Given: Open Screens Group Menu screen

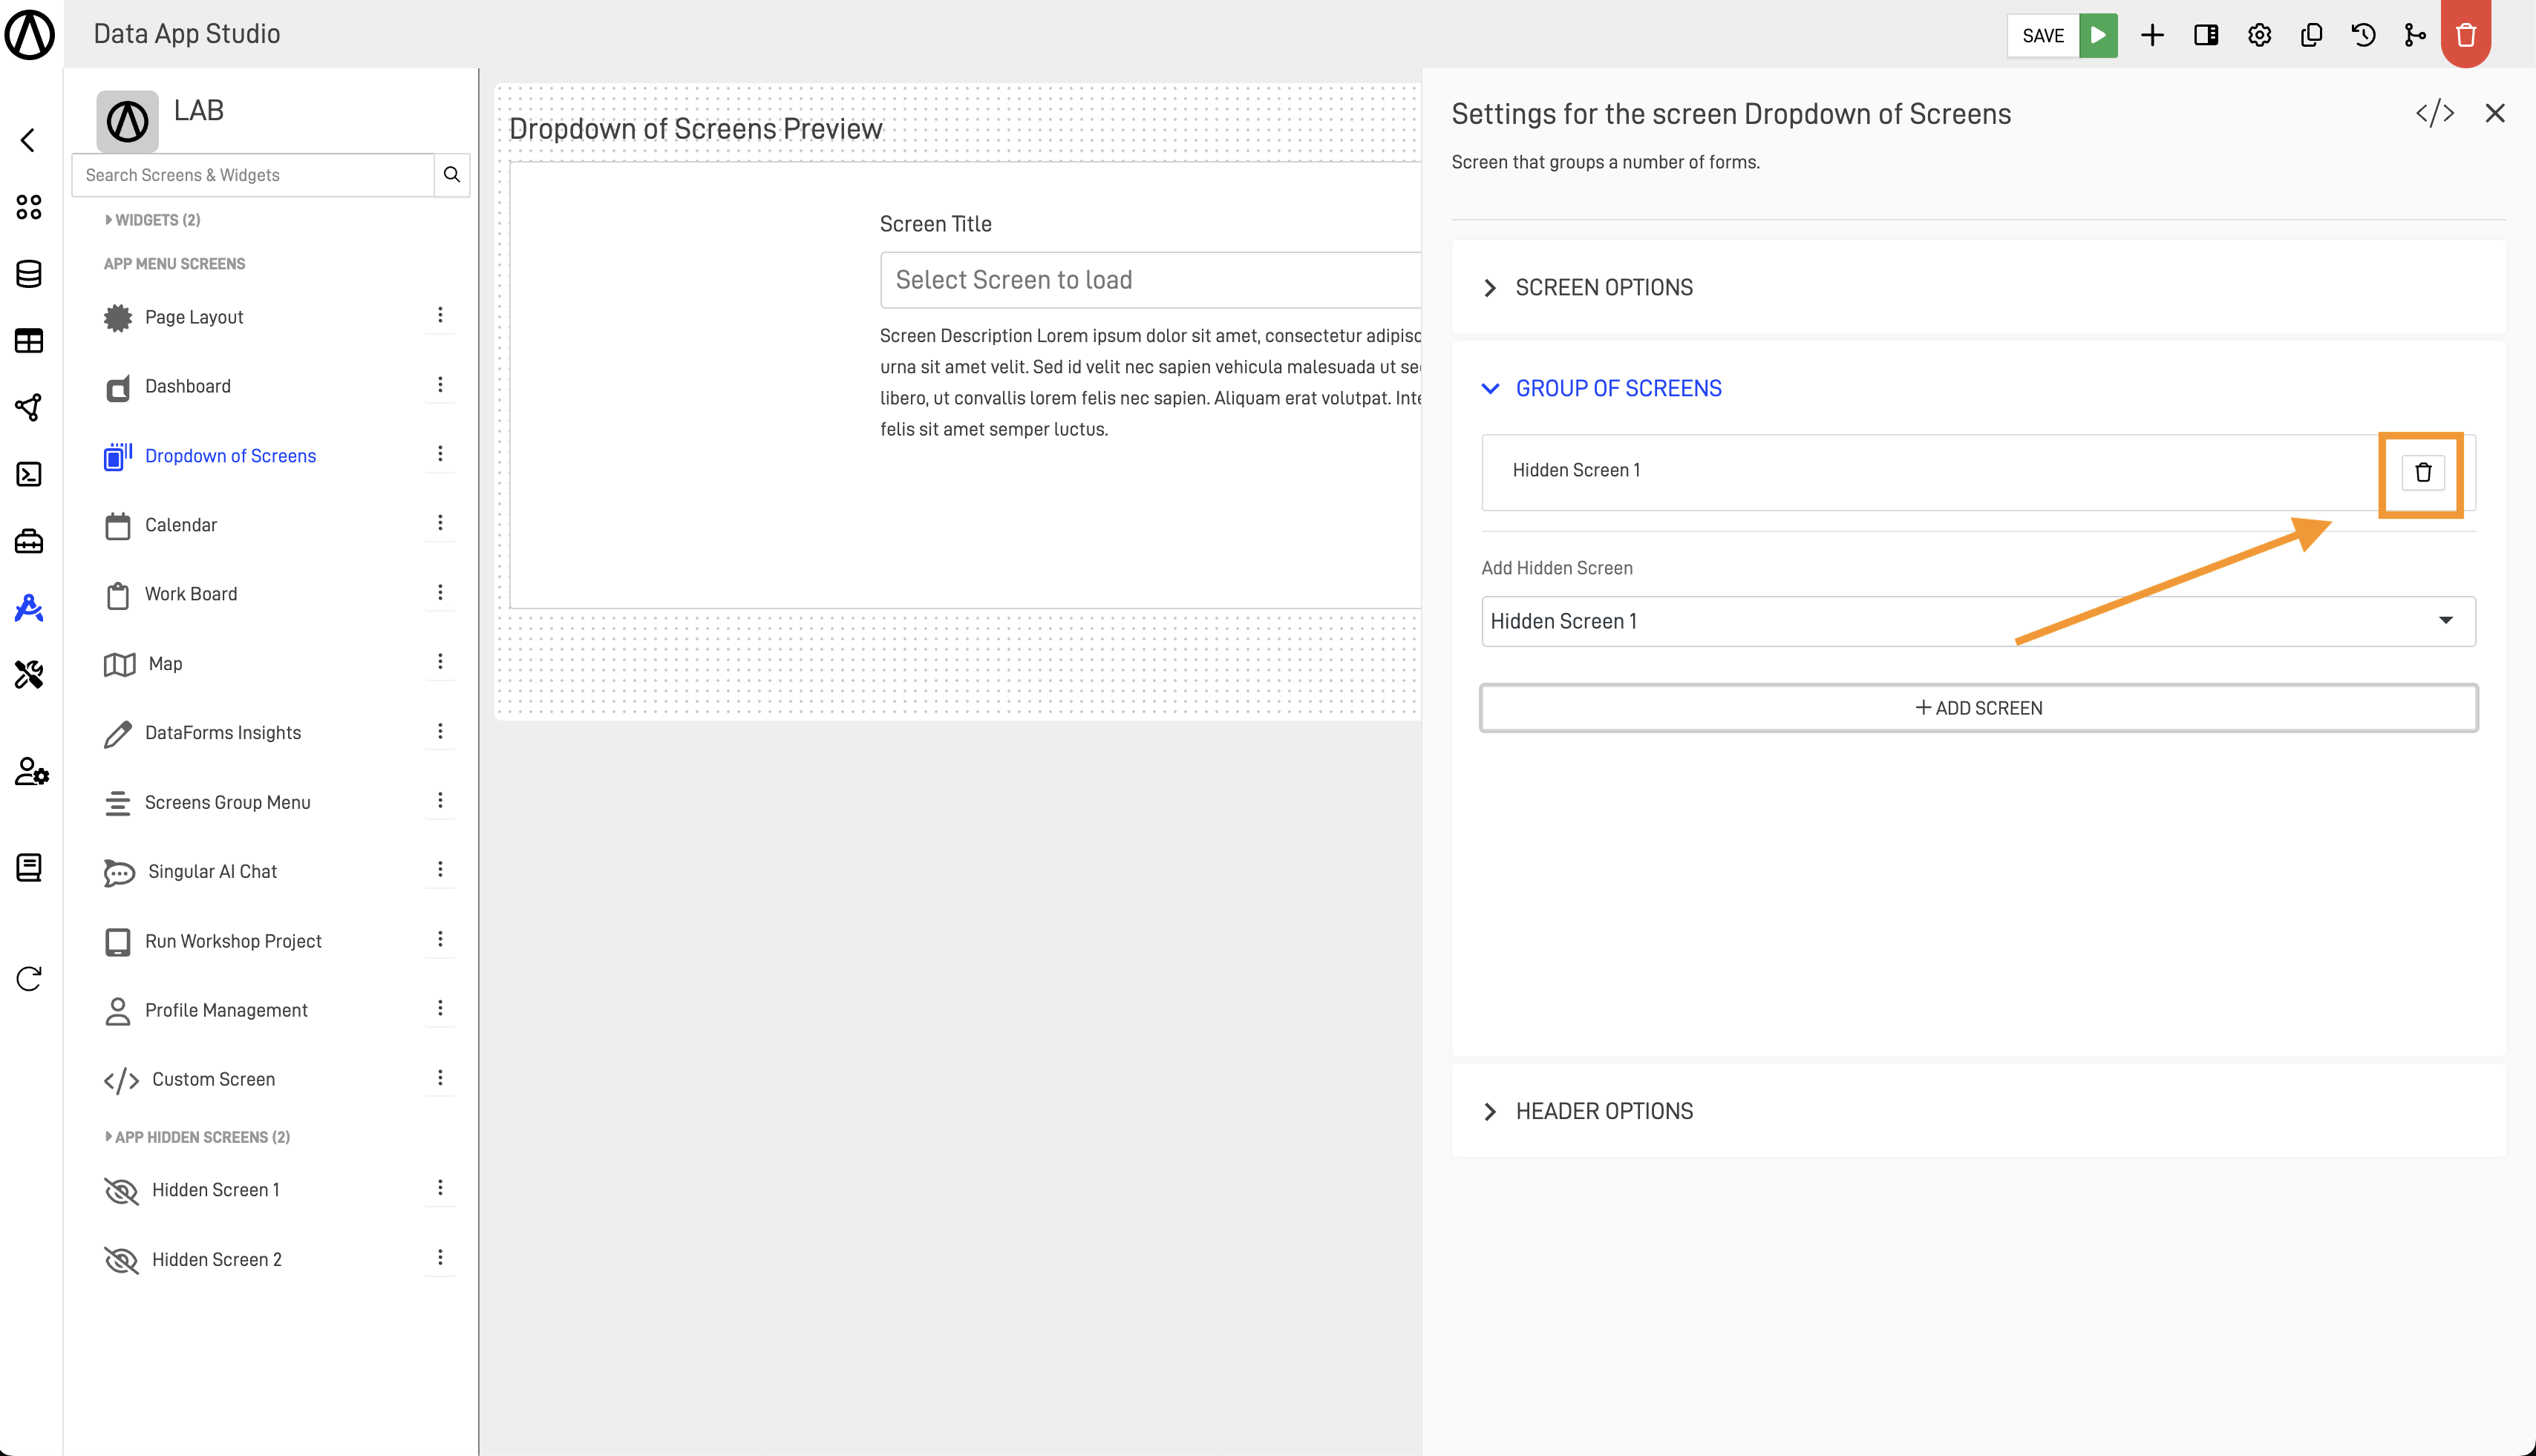Looking at the screenshot, I should click(227, 802).
